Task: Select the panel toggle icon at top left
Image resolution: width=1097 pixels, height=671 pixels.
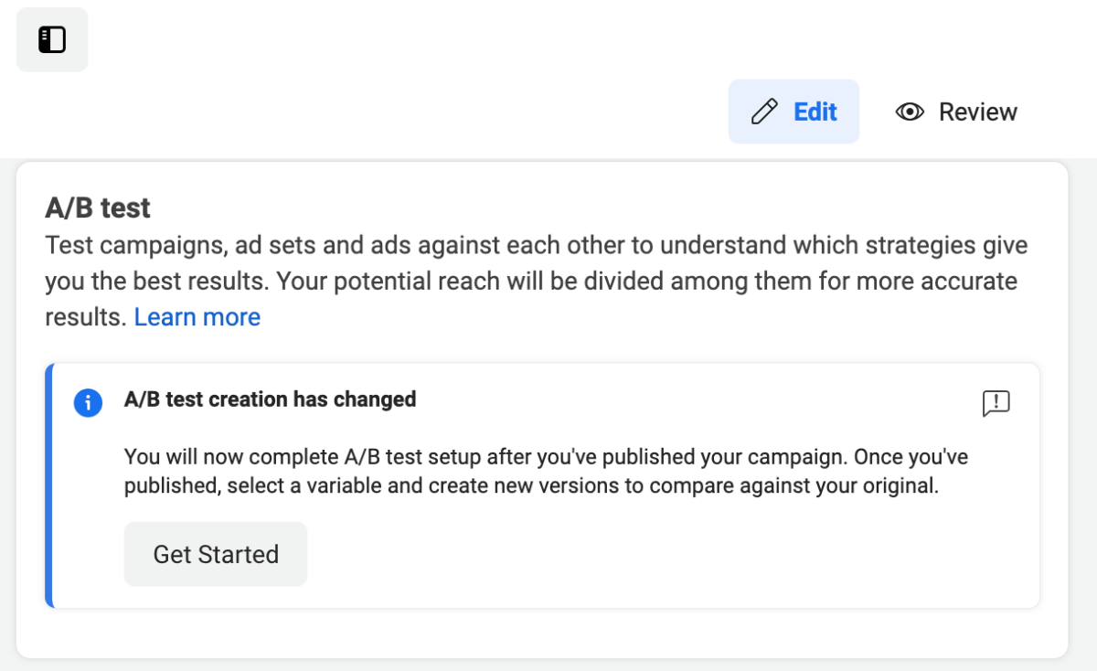Action: tap(51, 39)
